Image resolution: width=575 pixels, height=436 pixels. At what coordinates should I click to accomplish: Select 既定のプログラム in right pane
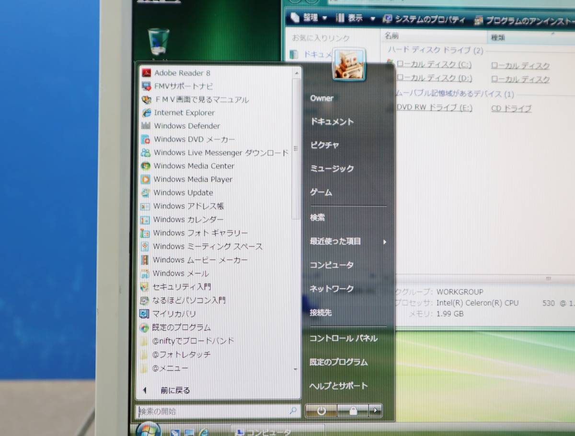tap(339, 363)
